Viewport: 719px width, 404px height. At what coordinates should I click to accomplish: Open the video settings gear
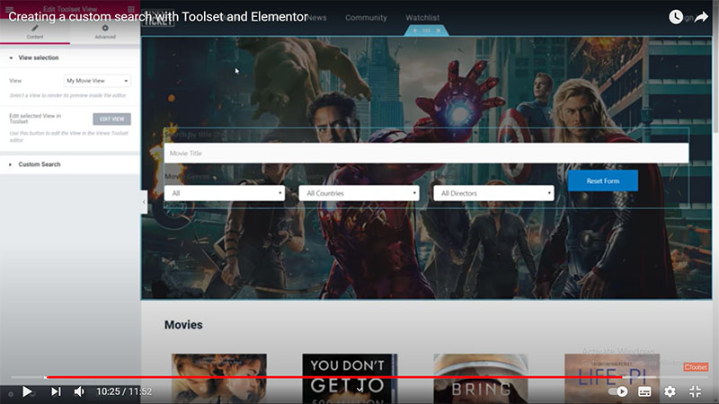pyautogui.click(x=670, y=391)
